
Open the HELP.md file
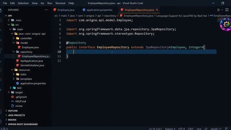point(21,101)
